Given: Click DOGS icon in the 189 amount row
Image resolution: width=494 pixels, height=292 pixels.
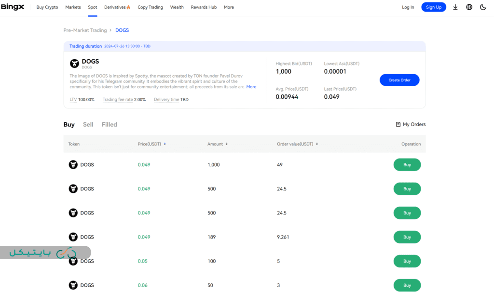Looking at the screenshot, I should tap(73, 237).
